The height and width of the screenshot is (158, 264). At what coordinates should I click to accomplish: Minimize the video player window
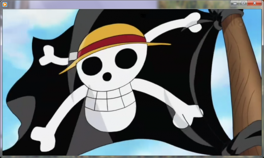(235, 3)
